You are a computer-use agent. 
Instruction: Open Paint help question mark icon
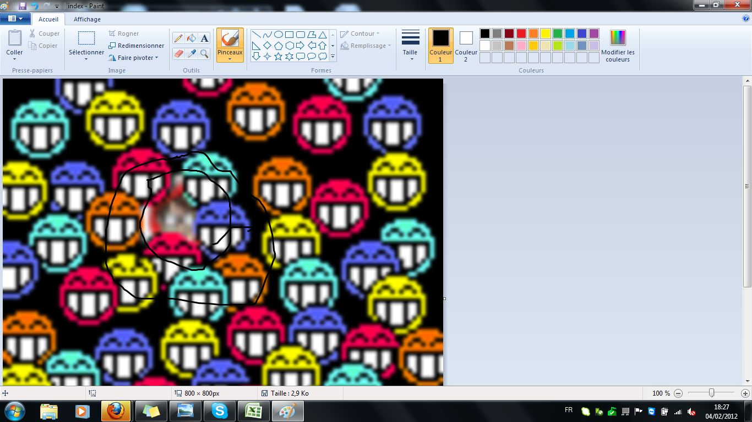[x=746, y=18]
